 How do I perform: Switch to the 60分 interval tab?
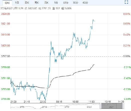coord(85,3)
